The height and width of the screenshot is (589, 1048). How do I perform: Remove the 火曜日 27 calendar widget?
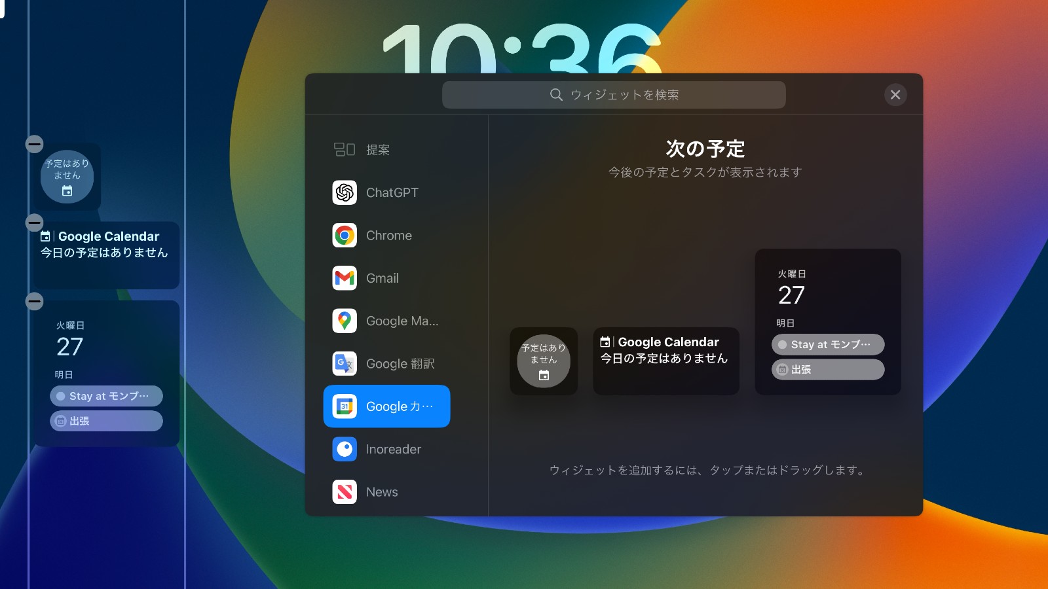pyautogui.click(x=34, y=301)
